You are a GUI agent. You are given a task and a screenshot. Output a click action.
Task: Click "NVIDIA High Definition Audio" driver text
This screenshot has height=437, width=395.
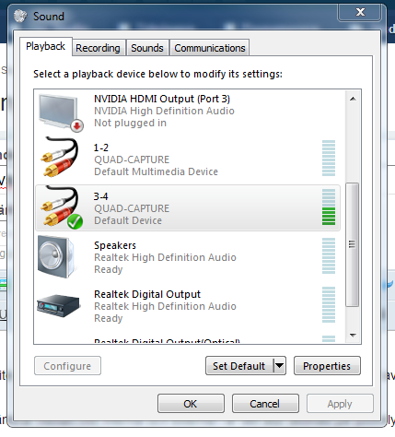[164, 111]
